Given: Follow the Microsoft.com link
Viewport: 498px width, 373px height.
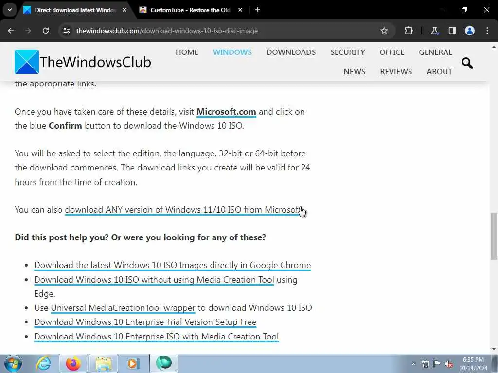Looking at the screenshot, I should point(226,112).
